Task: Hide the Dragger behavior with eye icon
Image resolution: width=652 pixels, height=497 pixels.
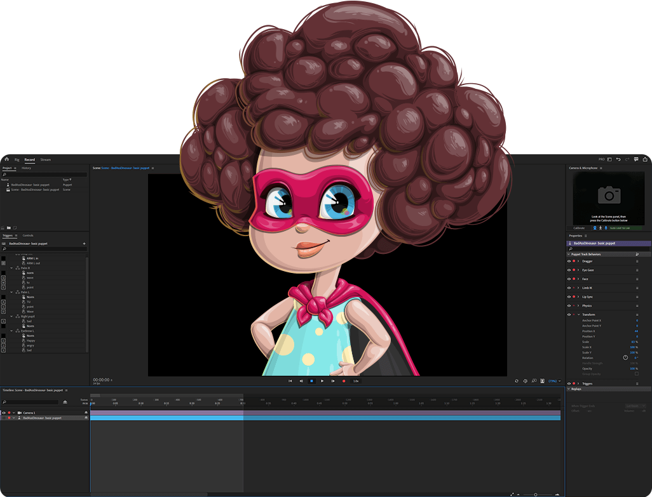Action: point(569,261)
